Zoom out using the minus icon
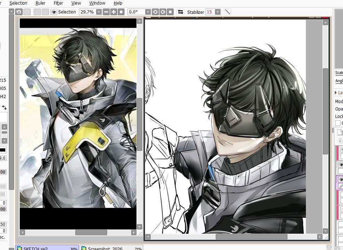343x250 pixels. point(106,12)
